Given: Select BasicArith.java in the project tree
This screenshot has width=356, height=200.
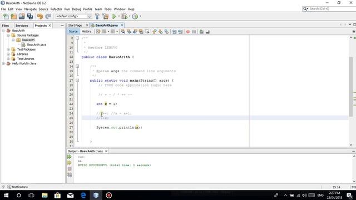Looking at the screenshot, I should tap(36, 44).
